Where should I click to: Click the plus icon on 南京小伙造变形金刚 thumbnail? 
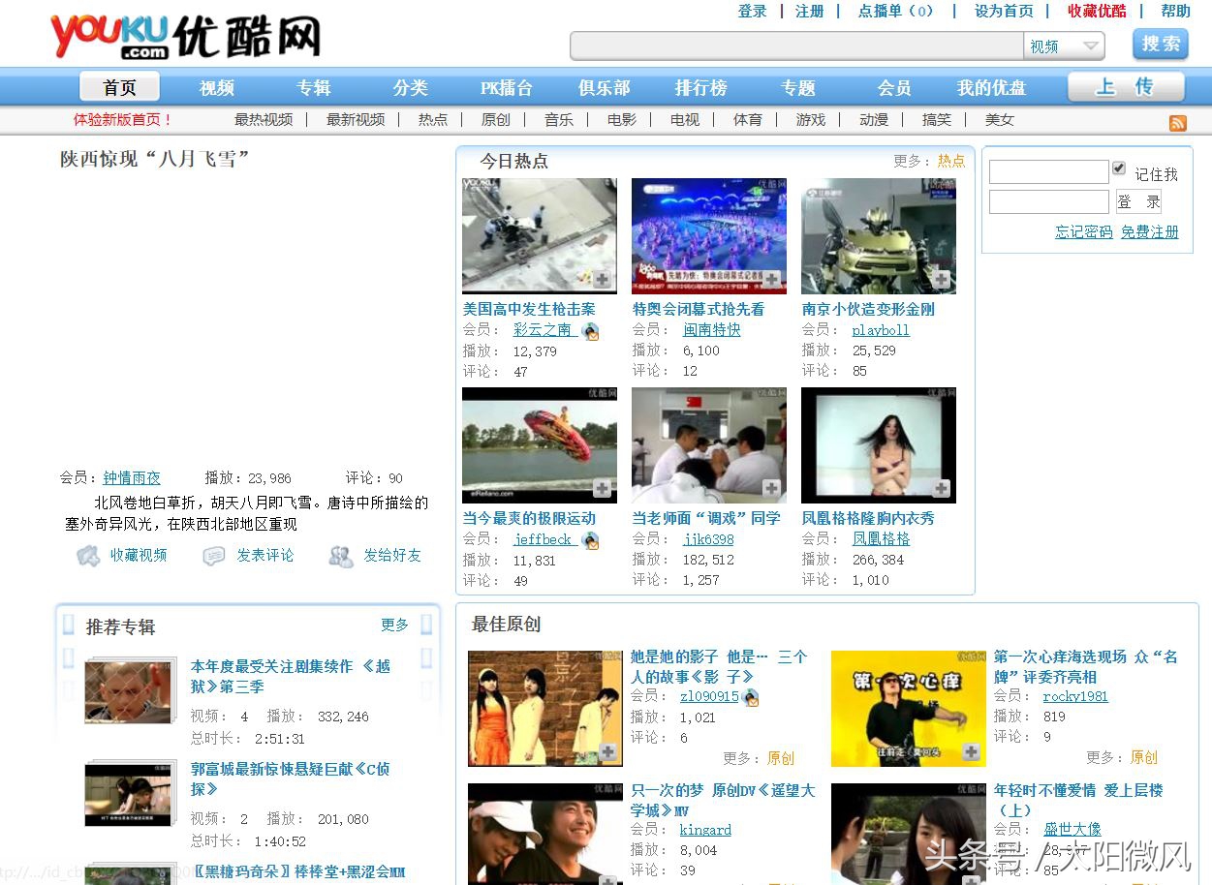coord(944,281)
